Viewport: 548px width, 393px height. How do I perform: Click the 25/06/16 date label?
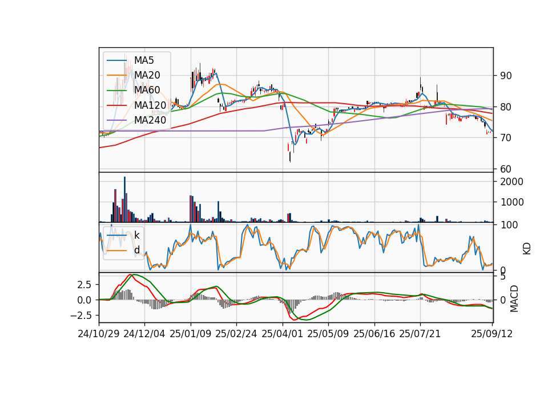374,334
